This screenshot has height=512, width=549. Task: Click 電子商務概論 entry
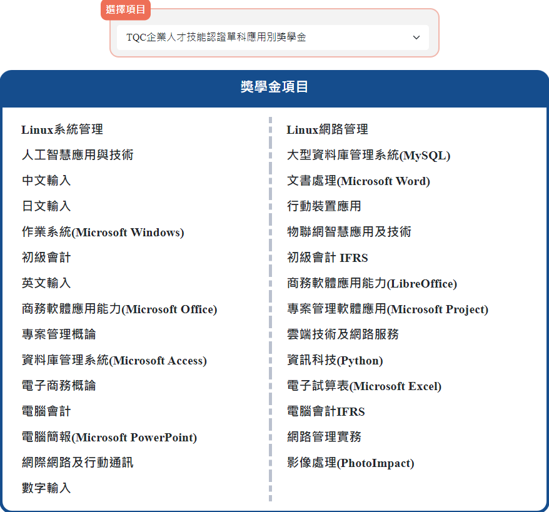(59, 385)
